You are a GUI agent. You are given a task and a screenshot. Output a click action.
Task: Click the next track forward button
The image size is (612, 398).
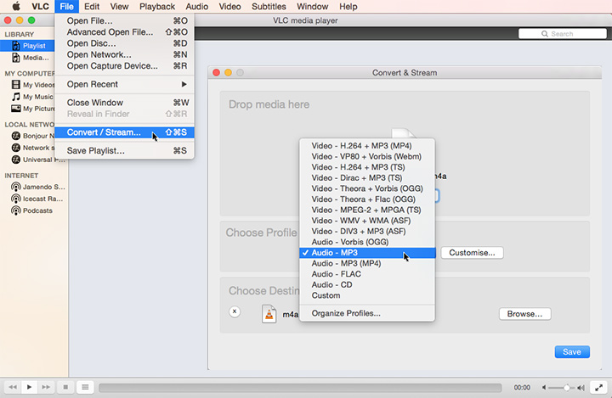(x=46, y=387)
